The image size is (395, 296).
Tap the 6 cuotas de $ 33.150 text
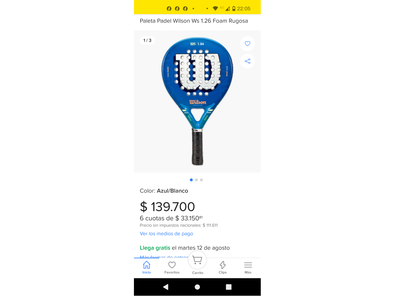tap(171, 218)
